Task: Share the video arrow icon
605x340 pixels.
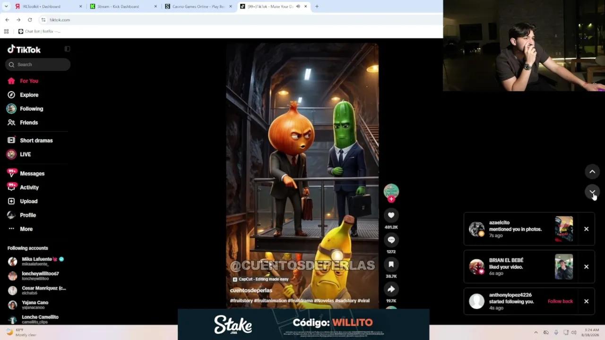Action: click(x=391, y=289)
